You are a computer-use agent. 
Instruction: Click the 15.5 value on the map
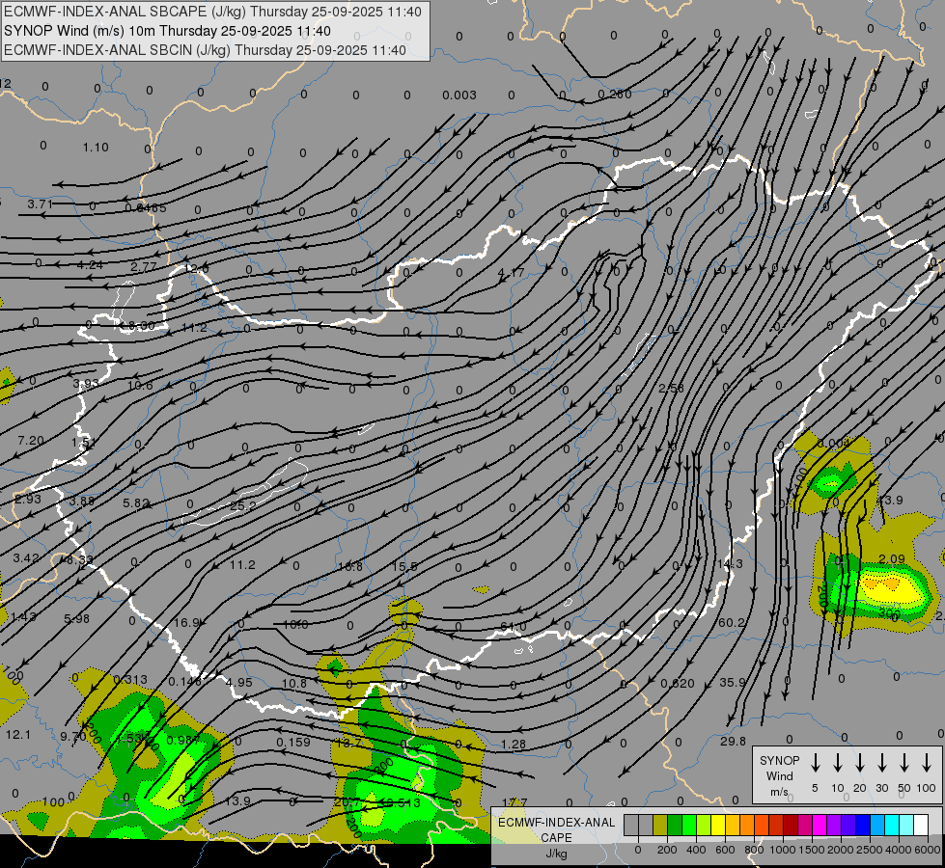coord(404,566)
